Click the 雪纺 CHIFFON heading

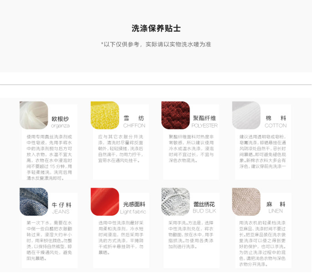coord(134,122)
